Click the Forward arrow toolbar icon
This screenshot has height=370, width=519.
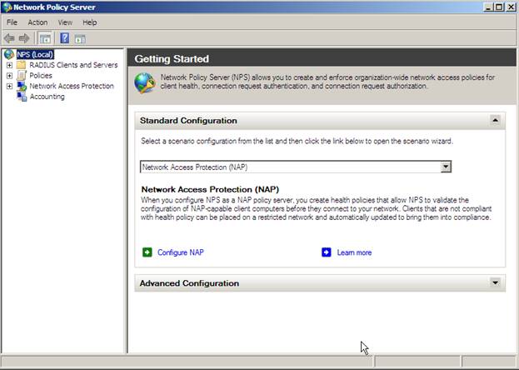[x=24, y=37]
